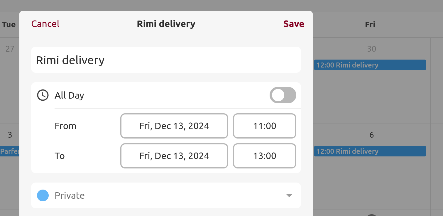
Task: Select the Rimi delivery event on the 30th
Action: coord(370,65)
